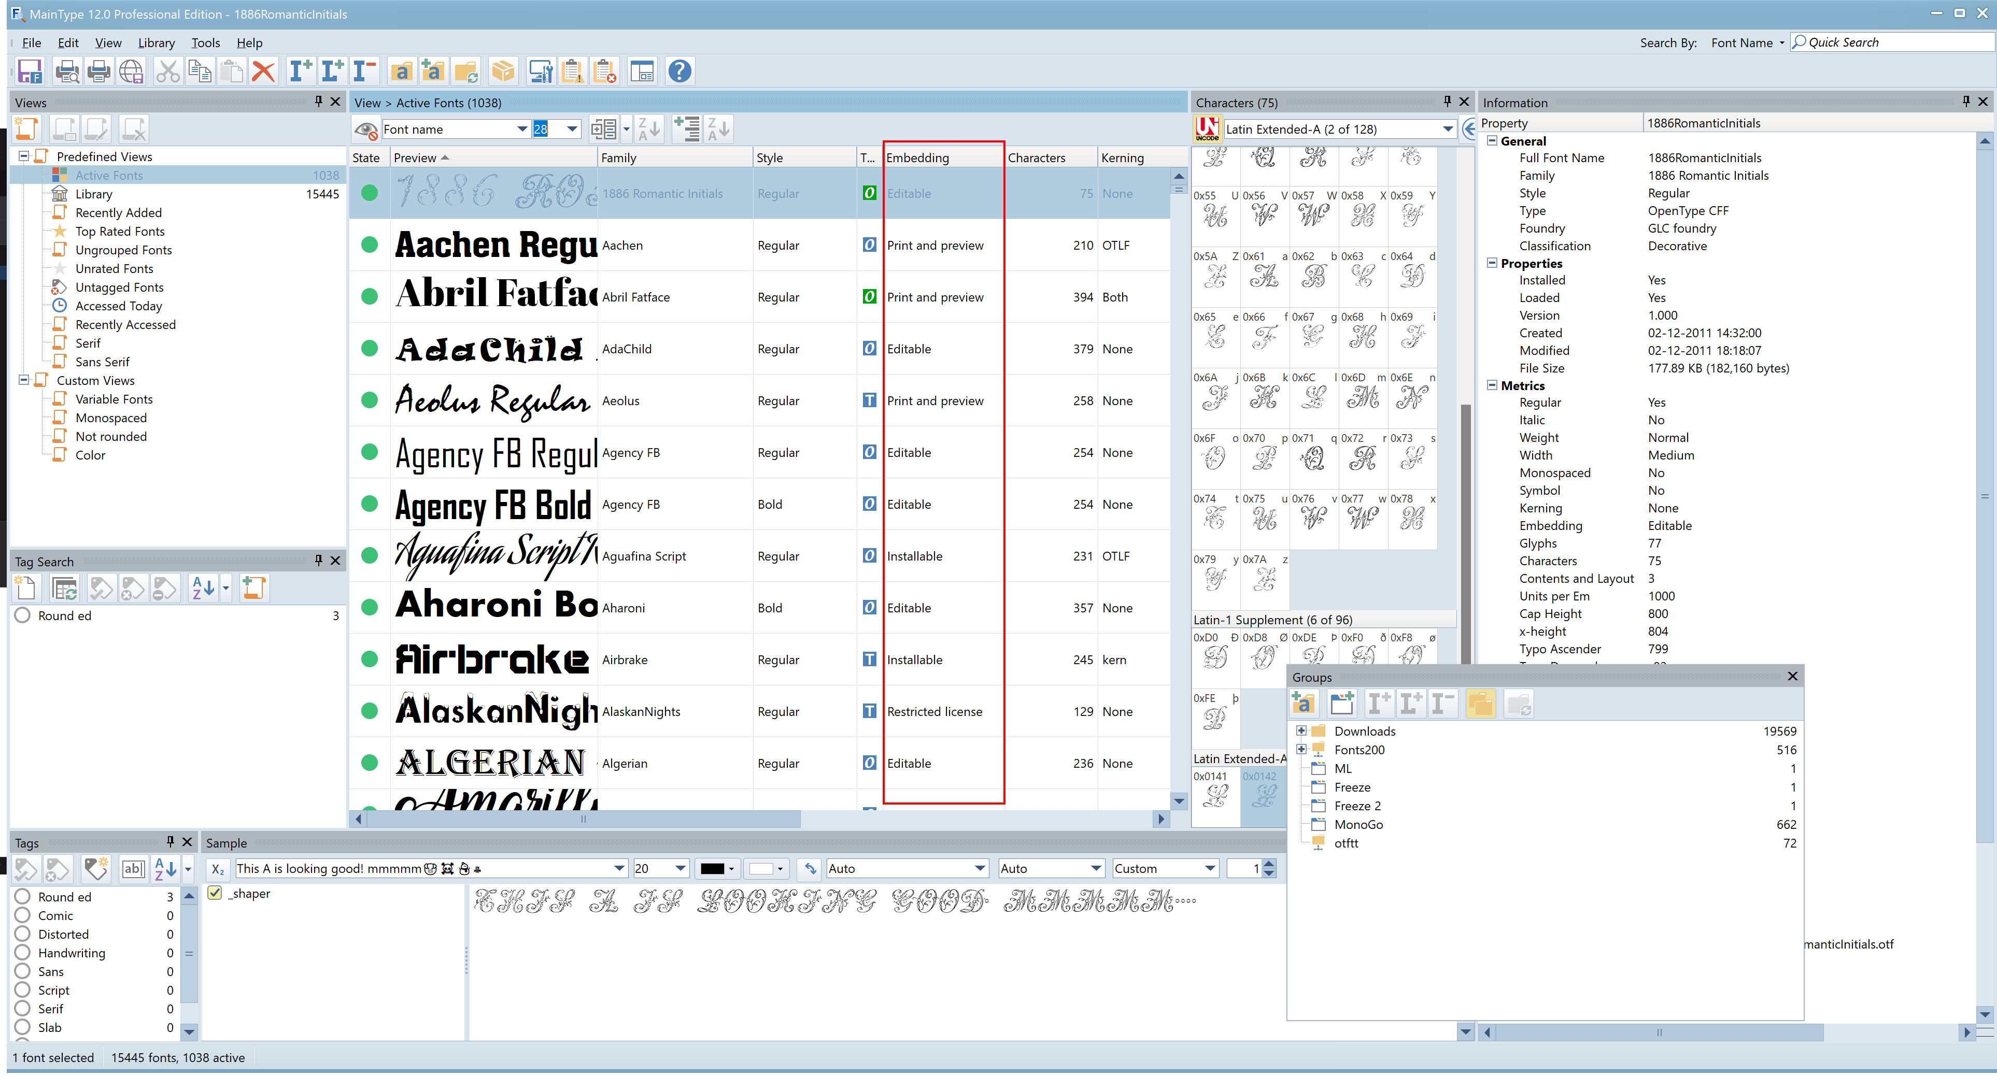The image size is (1997, 1076).
Task: Click the back arrow icon in Characters panel
Action: click(1468, 128)
